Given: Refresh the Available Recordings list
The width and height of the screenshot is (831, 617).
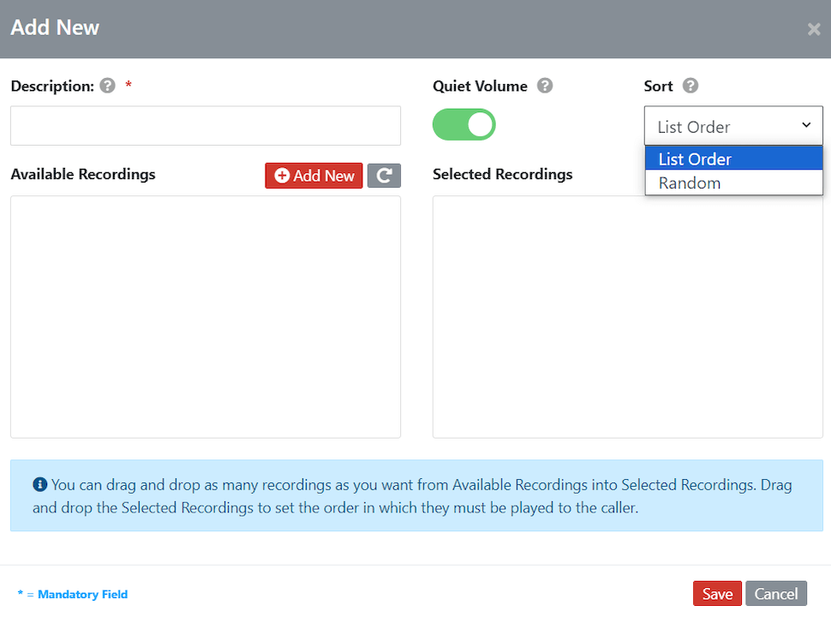Looking at the screenshot, I should tap(384, 175).
